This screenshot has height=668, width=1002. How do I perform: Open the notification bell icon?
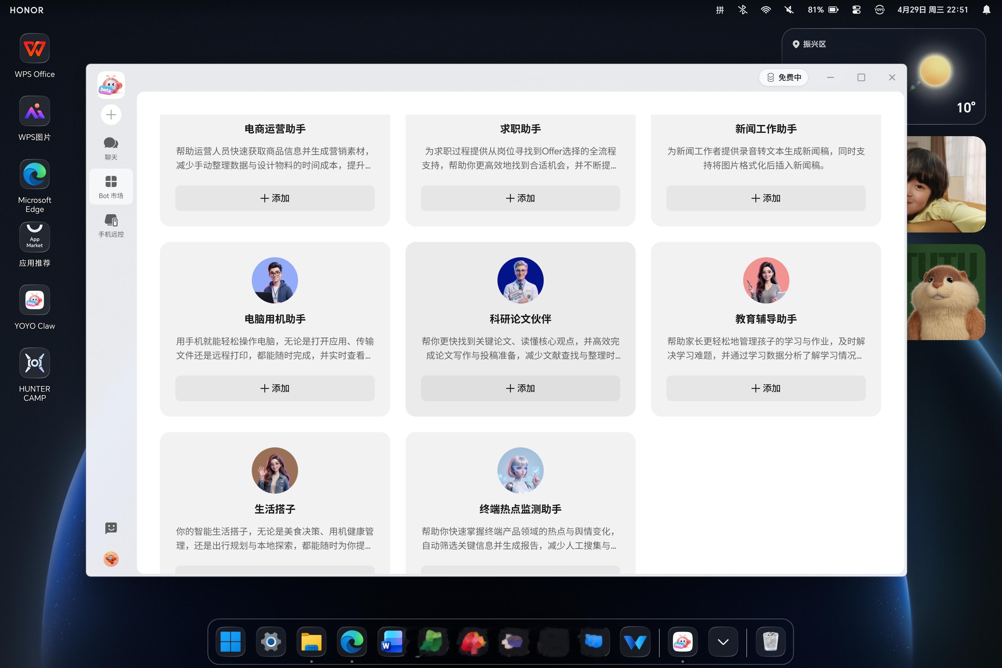(986, 10)
